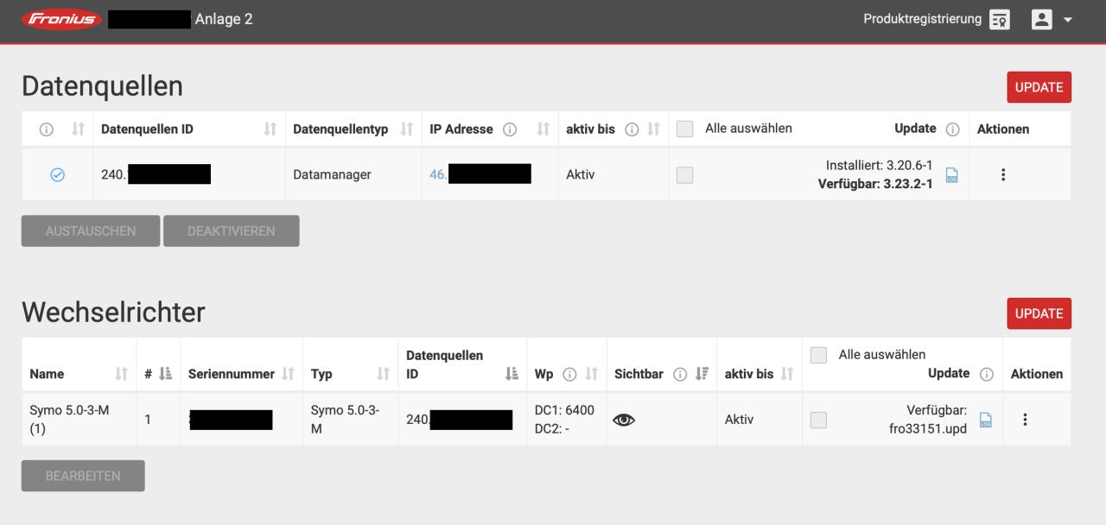This screenshot has width=1106, height=525.
Task: Click the 'Installiert: 3.20.6-1' version text
Action: 880,166
